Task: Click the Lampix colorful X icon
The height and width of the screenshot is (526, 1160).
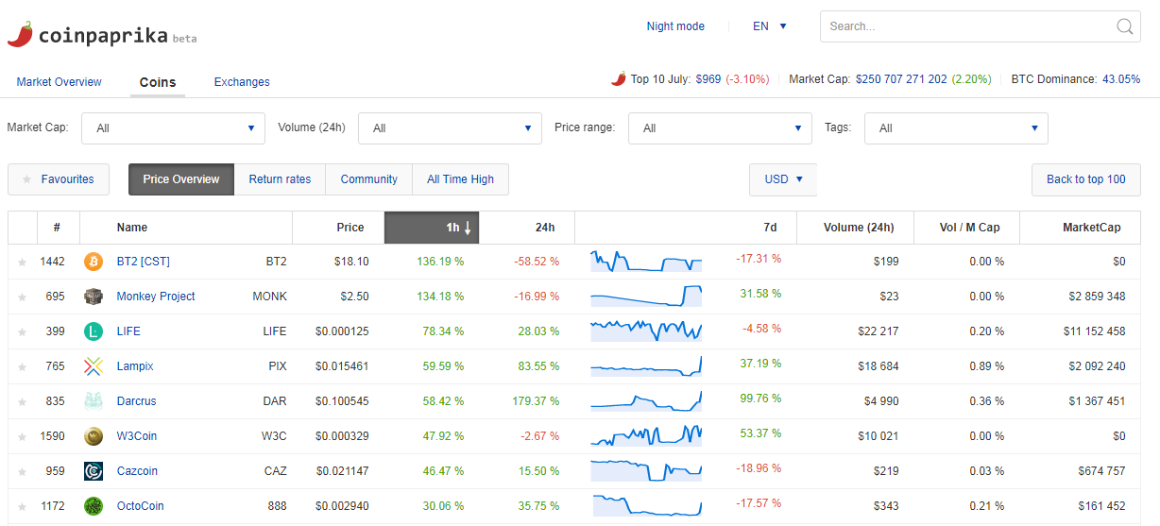Action: [x=93, y=366]
